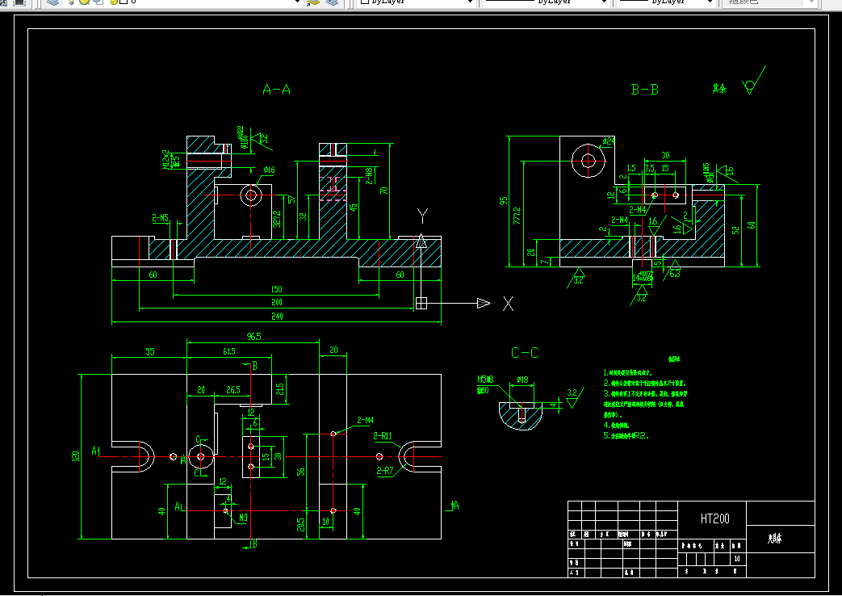The image size is (842, 596).
Task: Select the B-B section view title
Action: [x=645, y=90]
